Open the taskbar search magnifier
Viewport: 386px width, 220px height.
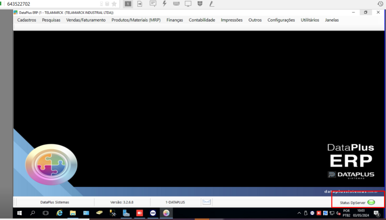click(32, 213)
